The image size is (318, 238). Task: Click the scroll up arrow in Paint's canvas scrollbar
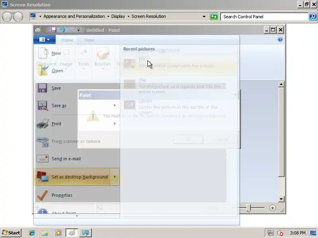(x=281, y=84)
